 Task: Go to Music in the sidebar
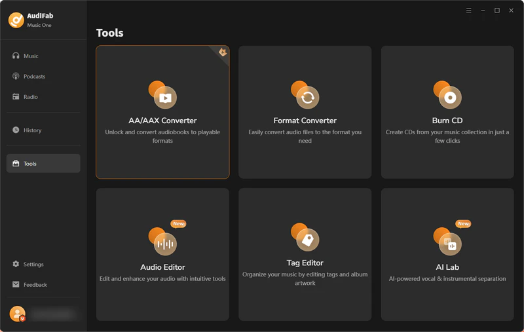click(43, 56)
